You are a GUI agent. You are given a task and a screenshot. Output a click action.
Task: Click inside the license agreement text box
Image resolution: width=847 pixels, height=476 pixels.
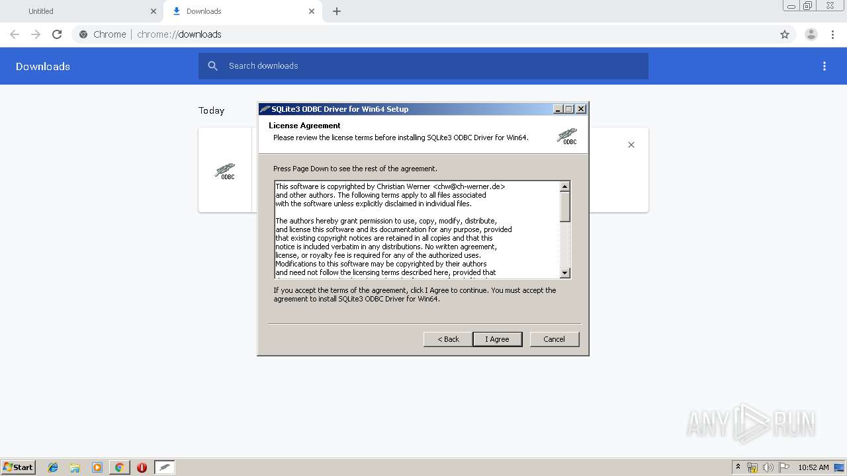point(417,229)
